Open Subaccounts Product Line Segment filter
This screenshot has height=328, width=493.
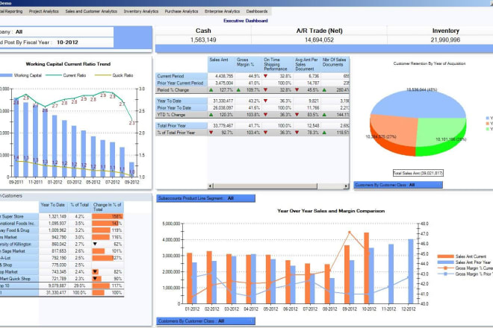tap(205, 198)
